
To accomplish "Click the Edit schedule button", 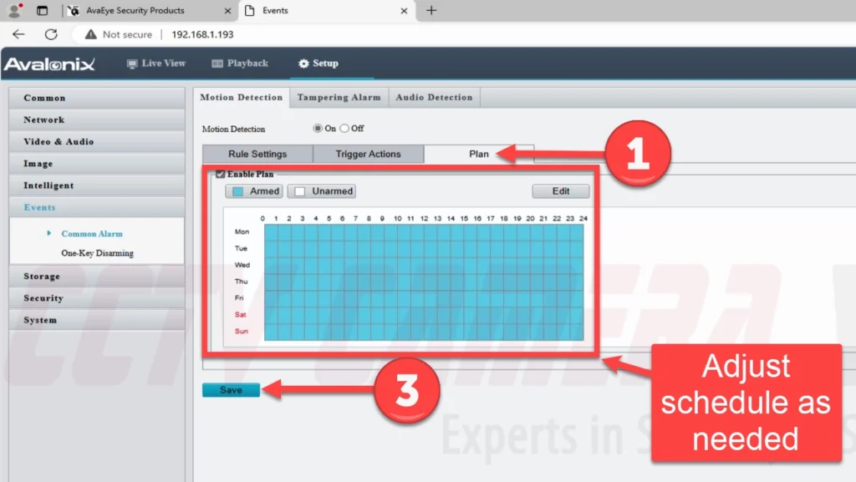I will [560, 191].
